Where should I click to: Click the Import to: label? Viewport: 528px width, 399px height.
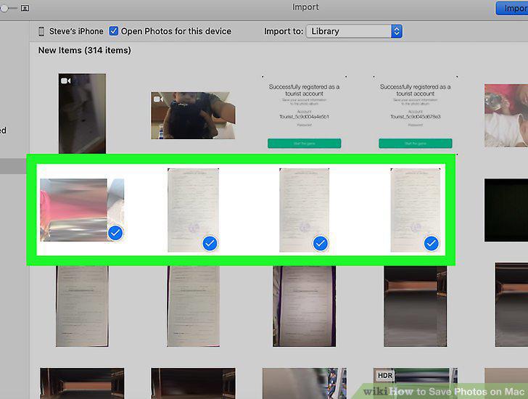[x=284, y=31]
